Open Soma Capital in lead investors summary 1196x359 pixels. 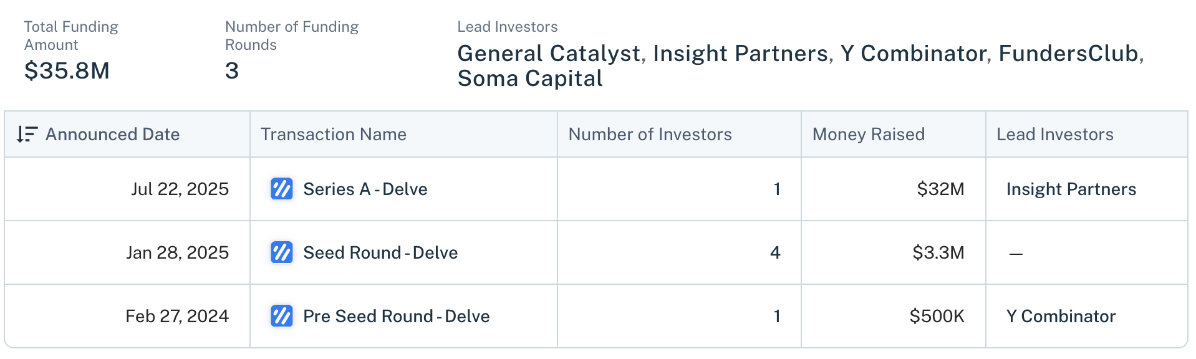(529, 79)
